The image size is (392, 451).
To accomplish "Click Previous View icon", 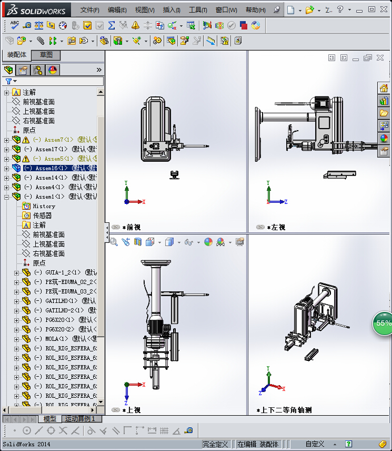I will (x=126, y=242).
